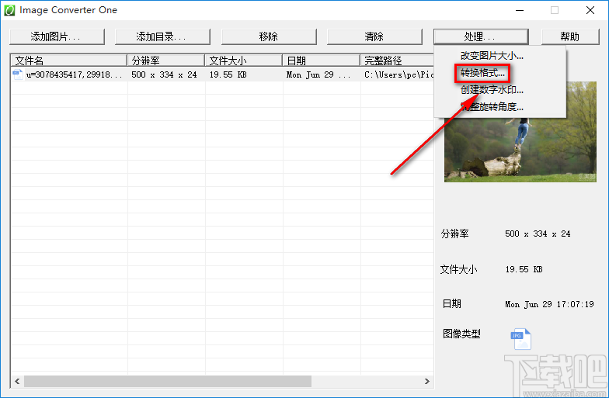Click the Image Converter One app icon
This screenshot has height=398, width=609.
point(9,10)
